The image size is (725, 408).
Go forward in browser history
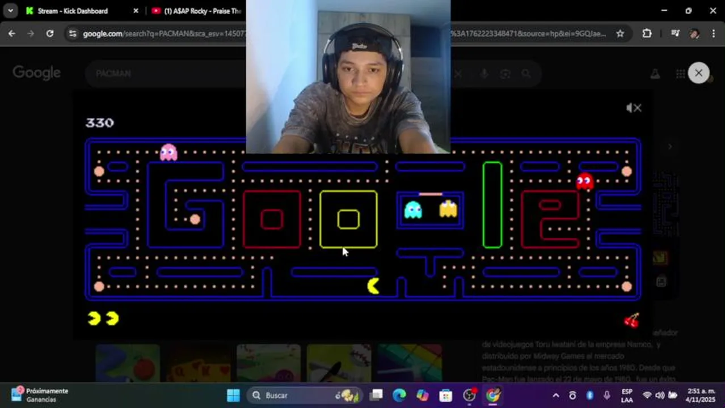[31, 33]
